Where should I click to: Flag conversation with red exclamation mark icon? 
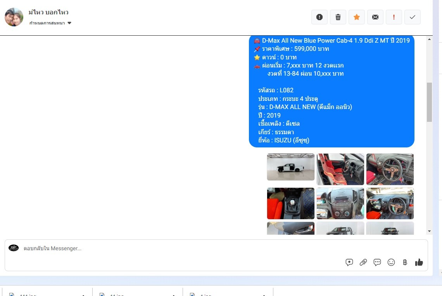pos(394,17)
